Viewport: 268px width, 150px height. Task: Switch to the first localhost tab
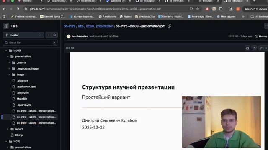(x=59, y=1)
